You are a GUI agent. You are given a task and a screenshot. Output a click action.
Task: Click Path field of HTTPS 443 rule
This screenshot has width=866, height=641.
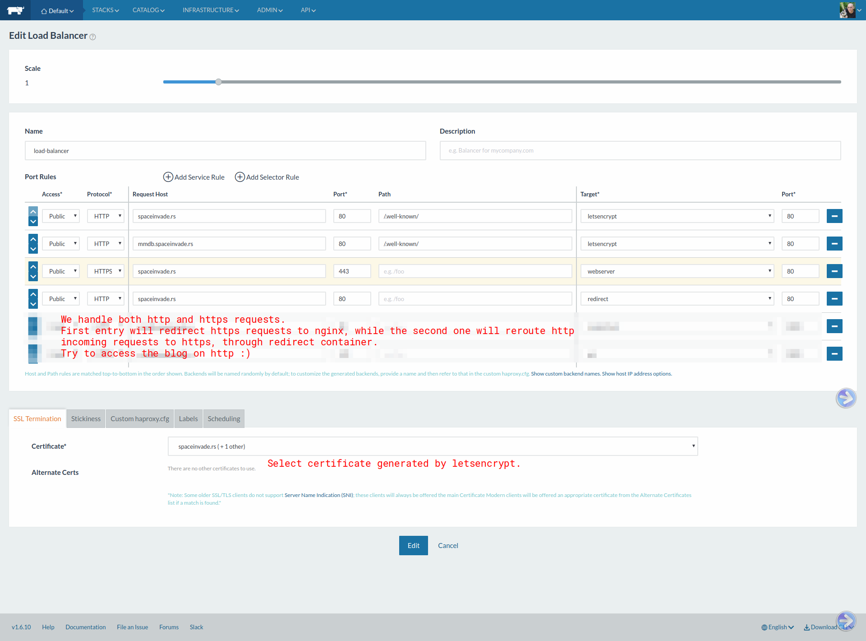475,271
